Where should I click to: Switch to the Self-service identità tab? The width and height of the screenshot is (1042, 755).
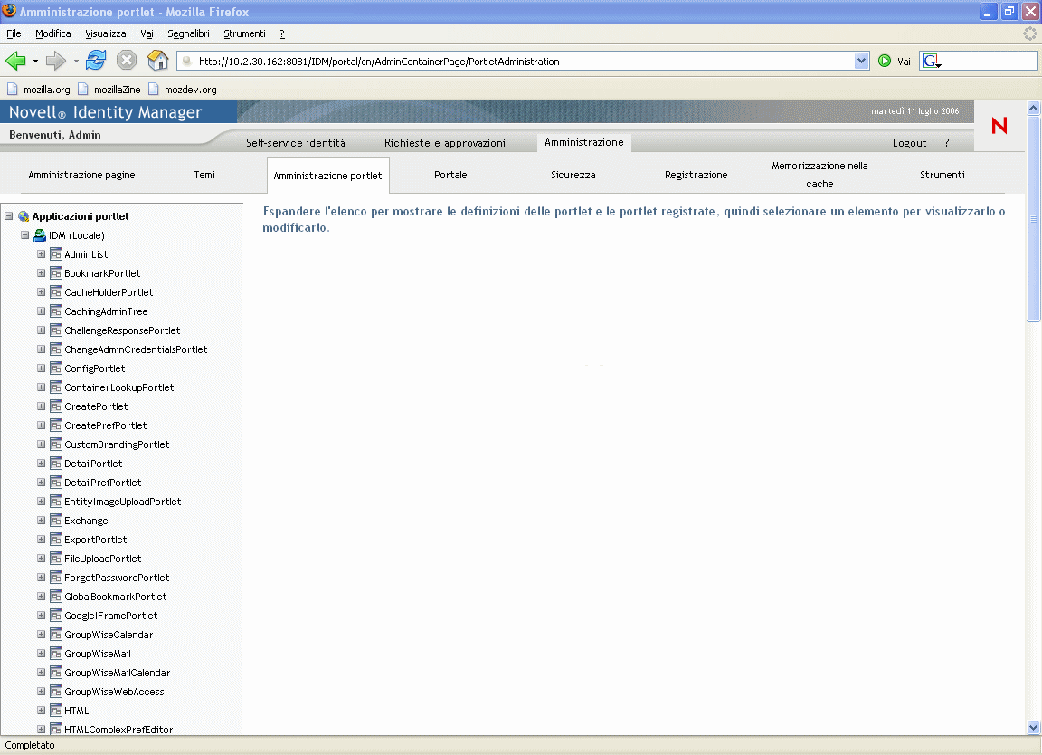[x=296, y=143]
